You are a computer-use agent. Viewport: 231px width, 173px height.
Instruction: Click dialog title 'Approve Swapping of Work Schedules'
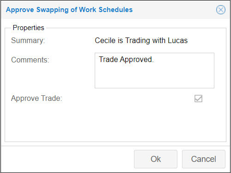pyautogui.click(x=69, y=10)
